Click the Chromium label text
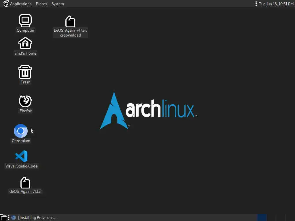 (x=21, y=141)
